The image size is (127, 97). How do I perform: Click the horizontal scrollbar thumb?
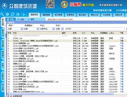click(x=61, y=93)
